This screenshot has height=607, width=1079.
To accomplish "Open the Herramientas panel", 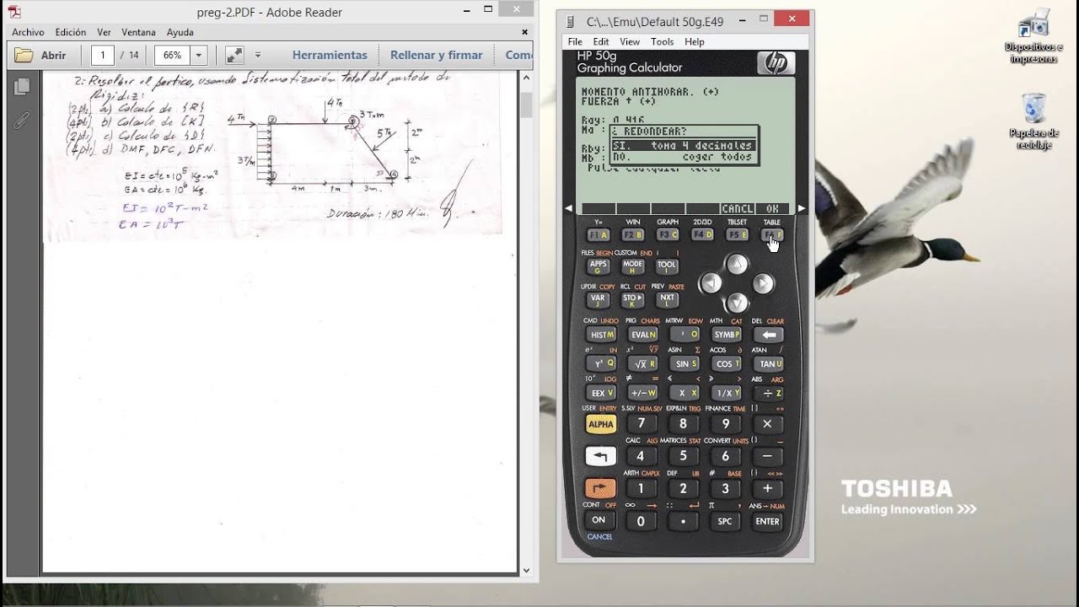I will click(x=330, y=55).
